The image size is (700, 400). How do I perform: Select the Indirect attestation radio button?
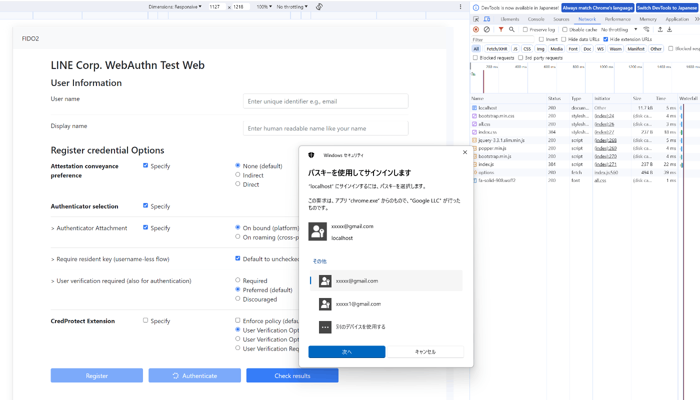(238, 175)
